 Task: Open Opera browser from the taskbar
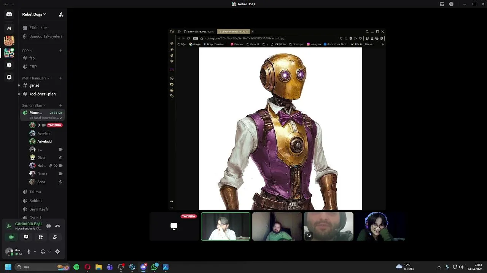pyautogui.click(x=88, y=267)
